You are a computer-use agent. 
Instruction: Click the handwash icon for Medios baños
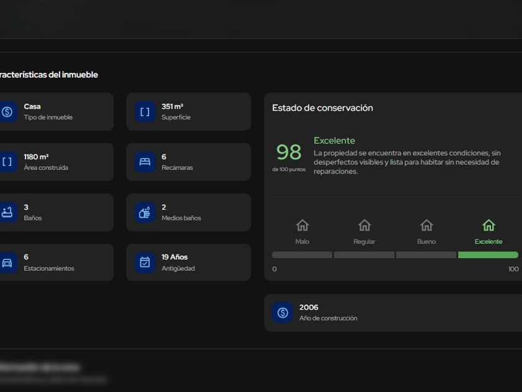[145, 212]
